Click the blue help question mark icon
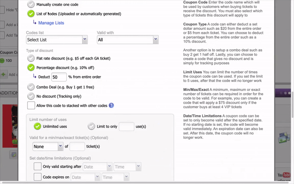Viewport: 294px width, 184px height. 111,105
